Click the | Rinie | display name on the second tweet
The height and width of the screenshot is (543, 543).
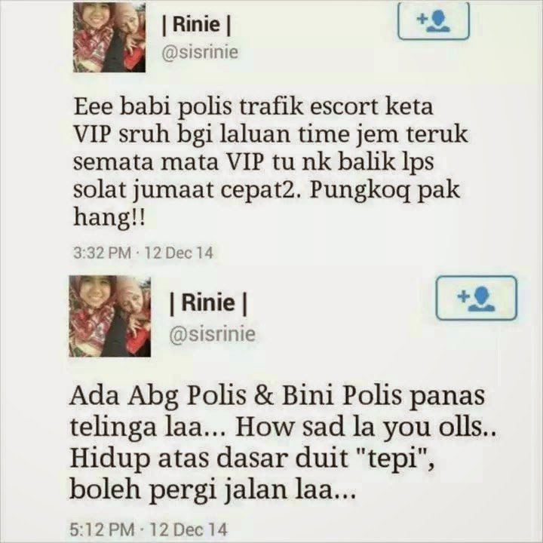208,303
